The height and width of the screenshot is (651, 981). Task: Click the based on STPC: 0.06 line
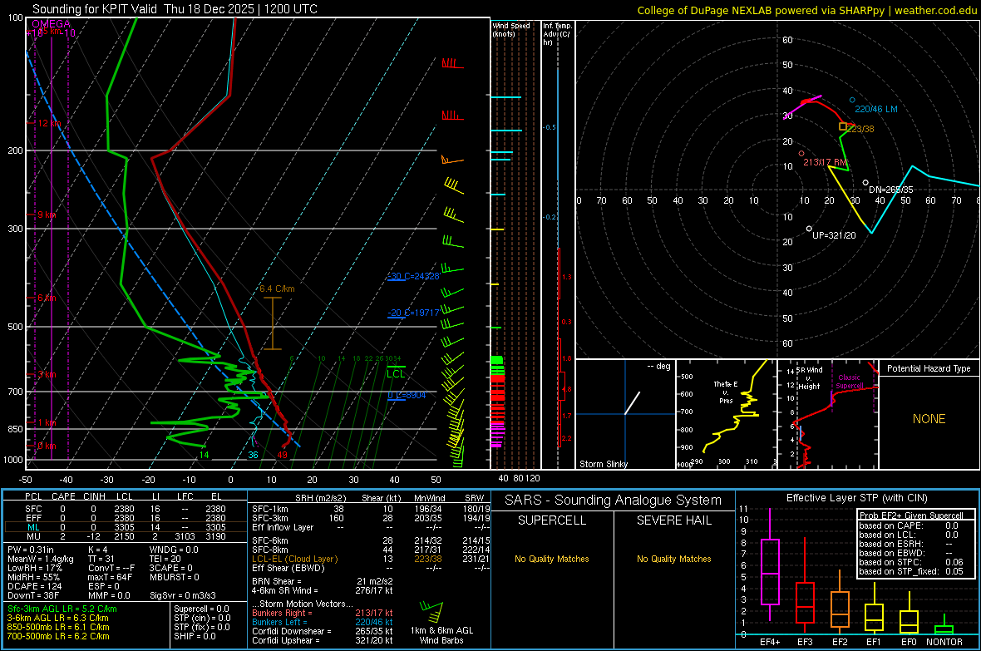[x=911, y=562]
